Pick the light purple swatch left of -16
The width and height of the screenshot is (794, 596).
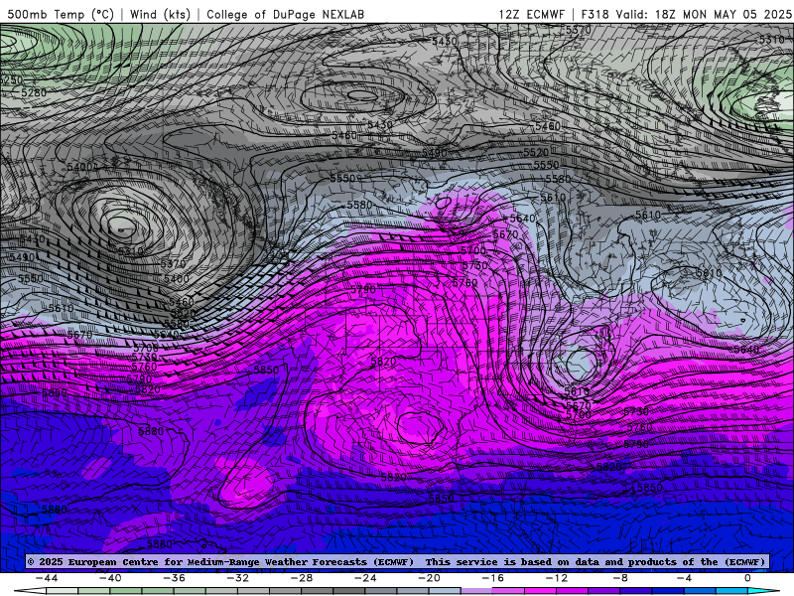(x=476, y=591)
